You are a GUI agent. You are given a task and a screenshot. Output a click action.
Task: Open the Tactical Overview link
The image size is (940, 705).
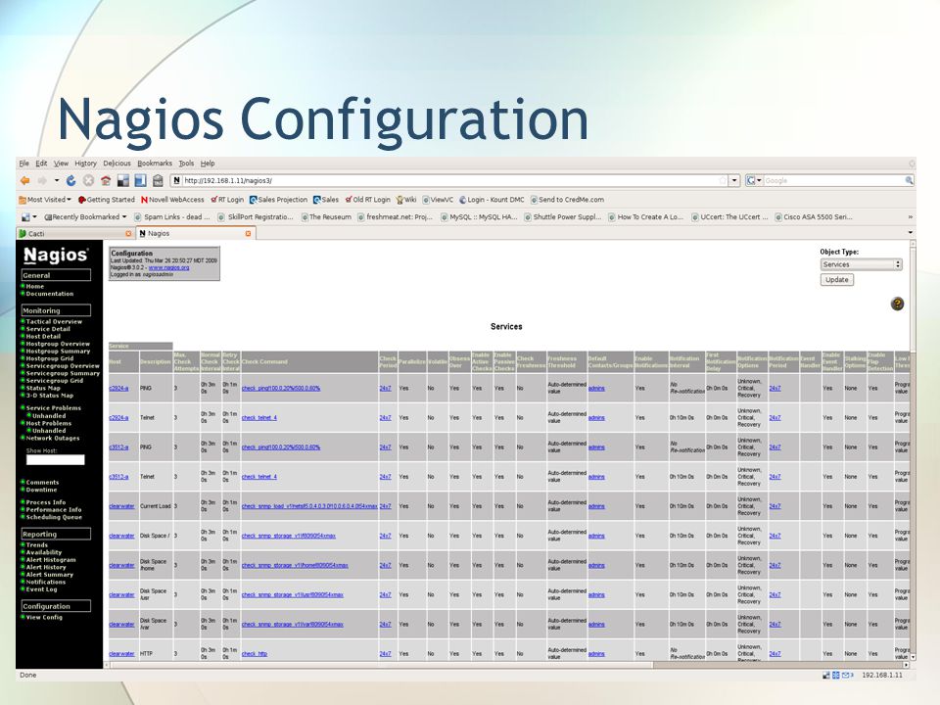(54, 322)
